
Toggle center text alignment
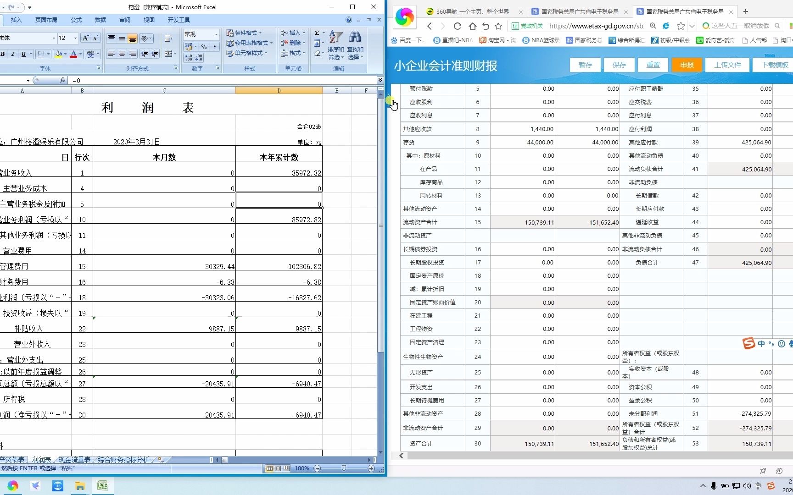point(122,54)
